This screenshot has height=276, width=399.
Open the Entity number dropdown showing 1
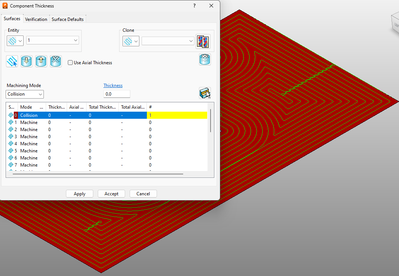(x=52, y=40)
